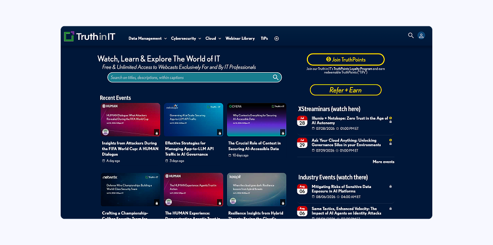
Task: Open the user account profile icon
Action: tap(421, 35)
